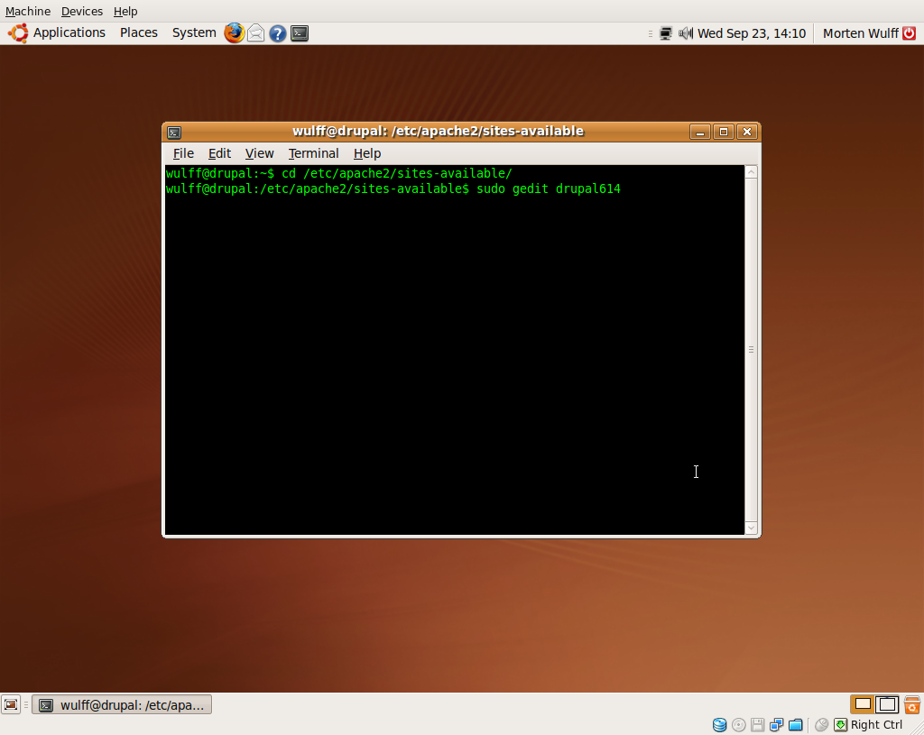The width and height of the screenshot is (924, 735).
Task: Open the VirtualBox Machine menu
Action: tap(28, 11)
